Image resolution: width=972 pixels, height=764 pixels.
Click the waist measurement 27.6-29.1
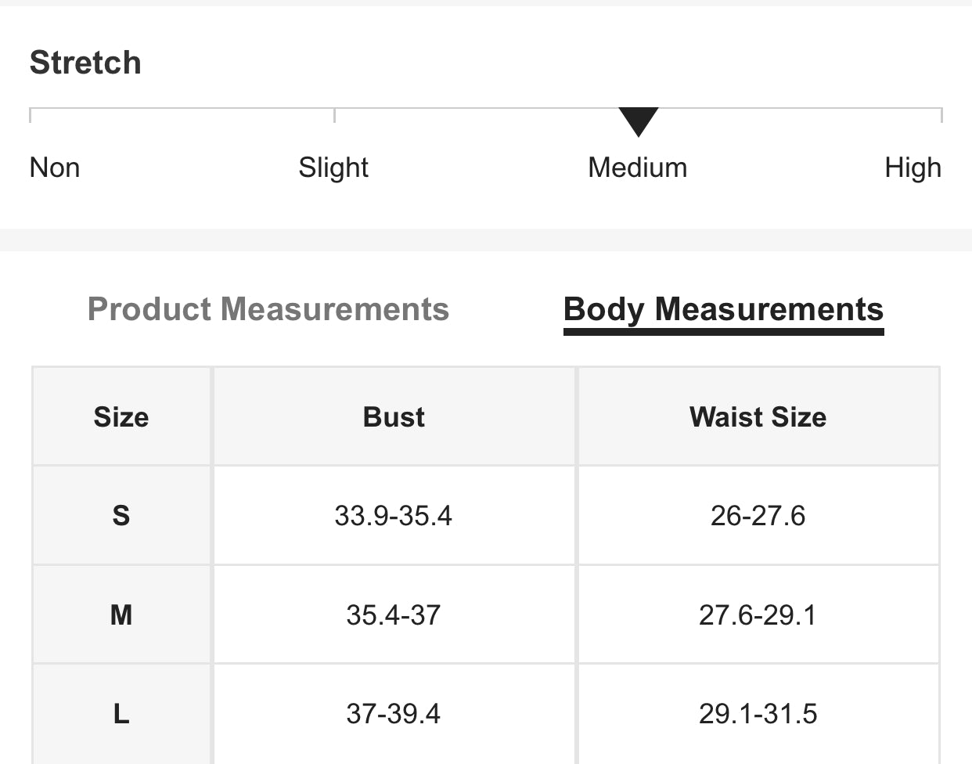(758, 614)
